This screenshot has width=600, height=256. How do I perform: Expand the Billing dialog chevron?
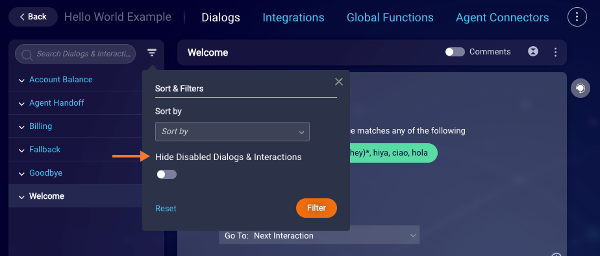pos(21,127)
